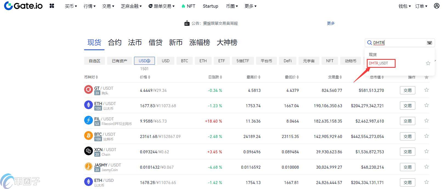Click the BTC coin logo
Viewport: 446px width, 189px height.
pyautogui.click(x=88, y=136)
